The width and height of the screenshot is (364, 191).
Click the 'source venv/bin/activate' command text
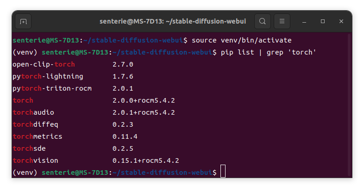241,40
